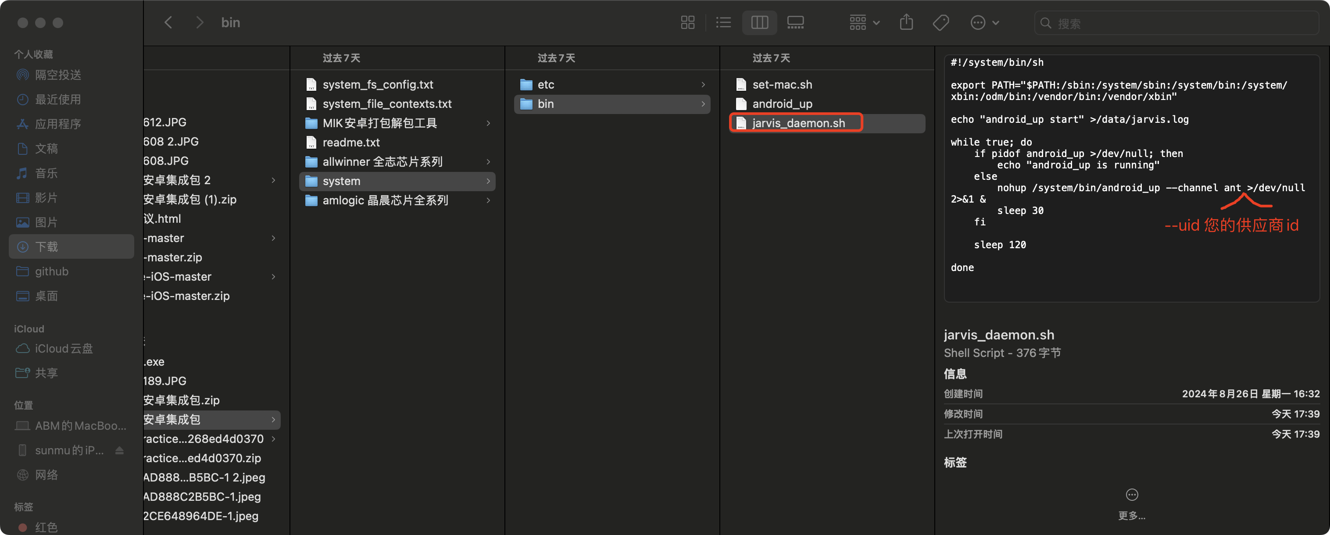Click the More (更多...) button in preview
Viewport: 1330px width, 535px height.
coord(1131,505)
